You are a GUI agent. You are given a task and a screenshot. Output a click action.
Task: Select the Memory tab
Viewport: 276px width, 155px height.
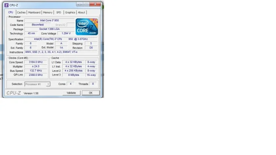[48, 13]
